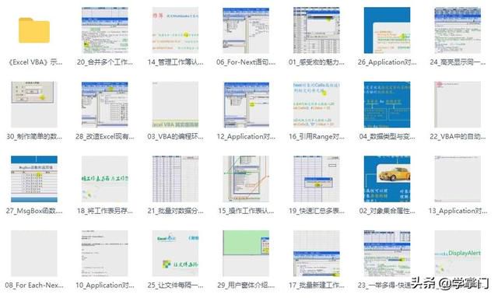Select the 02_对象集合属性 yellow car thumbnail
The width and height of the screenshot is (498, 298).
[x=387, y=179]
